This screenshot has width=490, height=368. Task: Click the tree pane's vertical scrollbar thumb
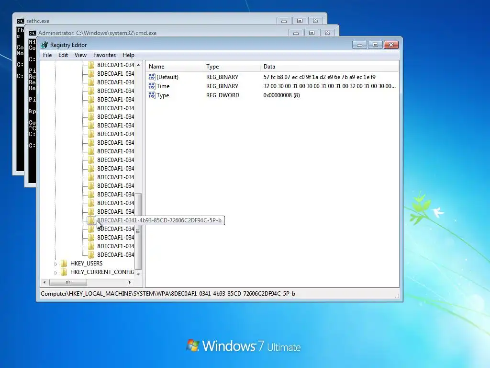click(x=138, y=231)
